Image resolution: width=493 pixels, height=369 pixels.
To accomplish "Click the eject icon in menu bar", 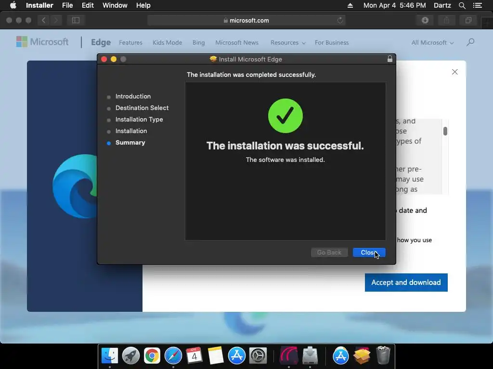I will tap(350, 5).
